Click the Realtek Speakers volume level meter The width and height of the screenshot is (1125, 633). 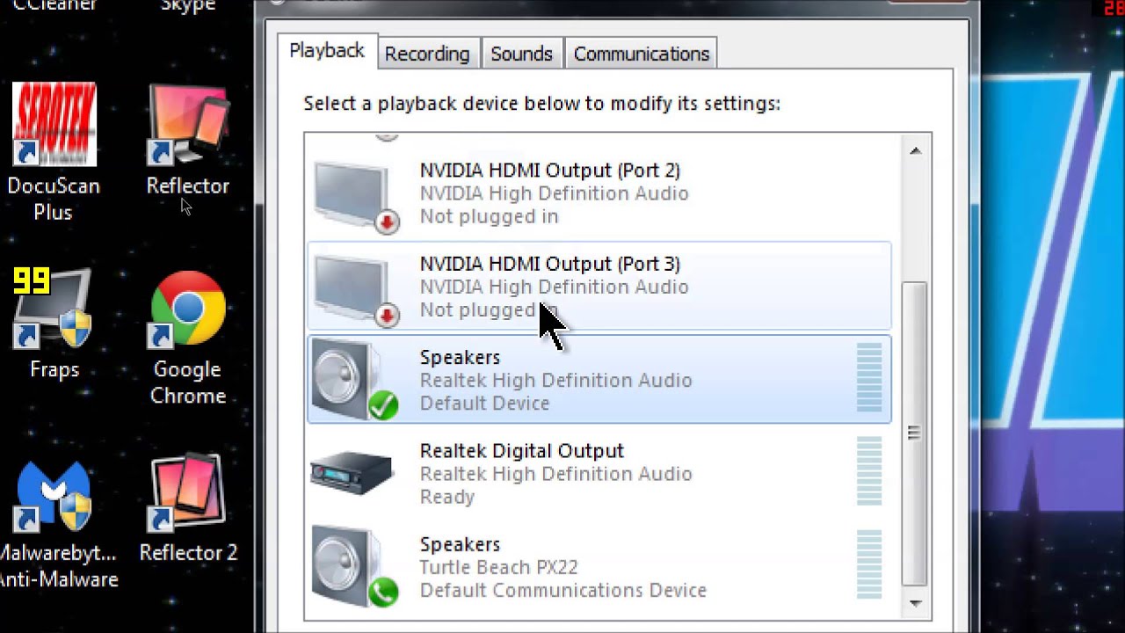click(x=869, y=378)
